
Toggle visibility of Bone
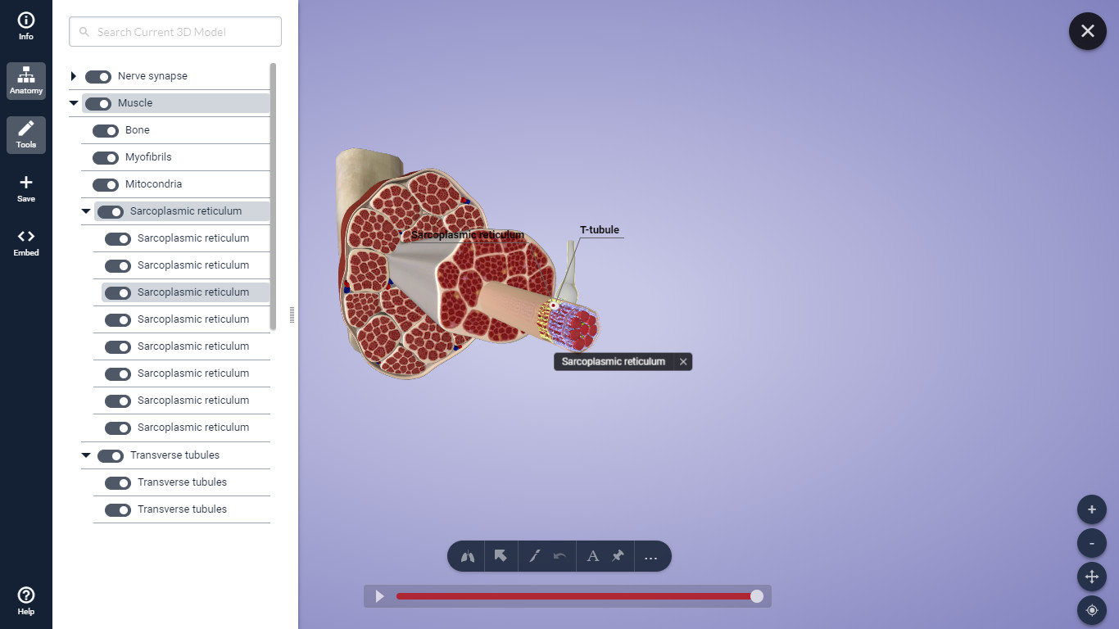point(106,130)
